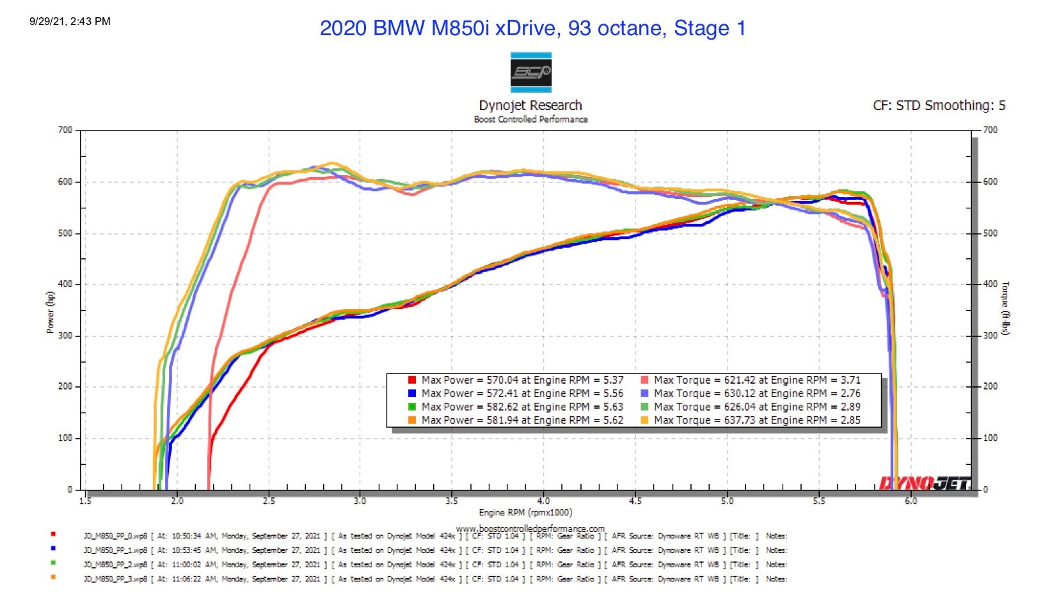Click the JD_M850_PP_1.wp8 file name
This screenshot has height=596, width=1043.
[115, 551]
